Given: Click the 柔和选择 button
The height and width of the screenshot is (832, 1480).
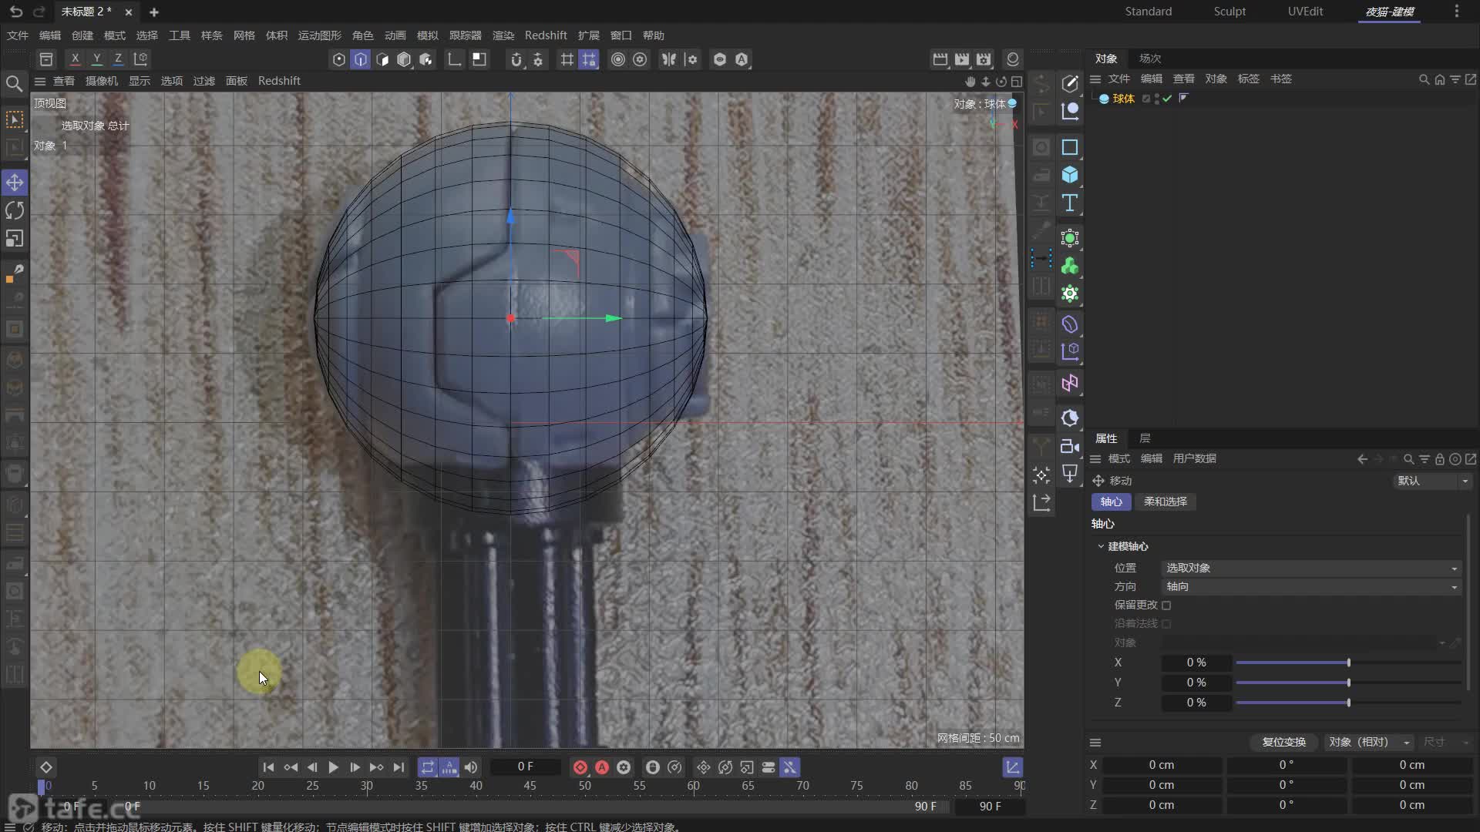Looking at the screenshot, I should [x=1165, y=502].
